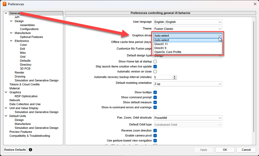Click the Restore Defaults button
259x156 pixels.
tap(15, 150)
